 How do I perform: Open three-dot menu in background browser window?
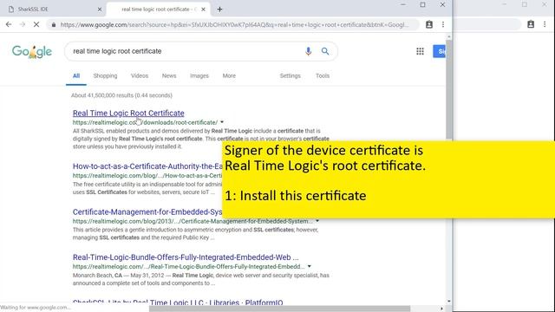545,24
